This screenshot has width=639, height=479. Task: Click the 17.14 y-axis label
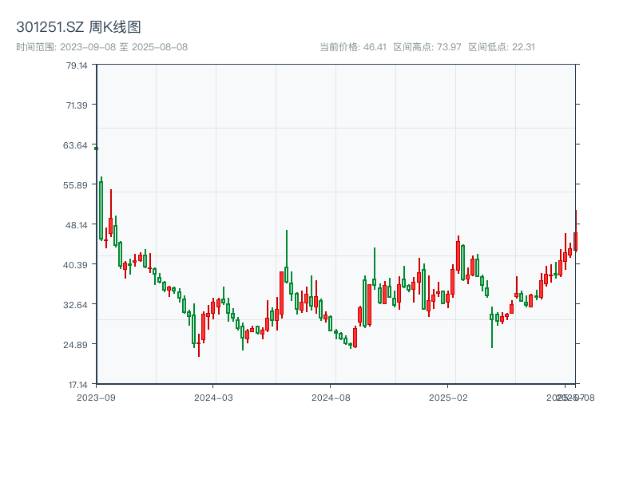coord(77,385)
